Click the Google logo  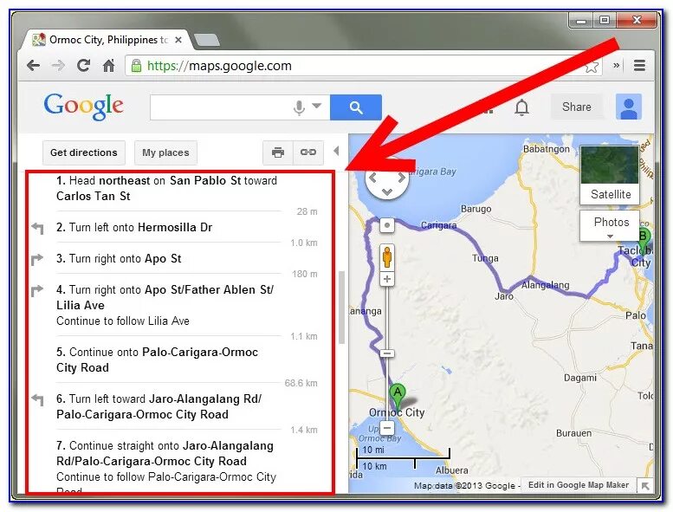84,106
